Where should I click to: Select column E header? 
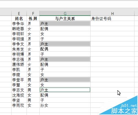(x=19, y=14)
